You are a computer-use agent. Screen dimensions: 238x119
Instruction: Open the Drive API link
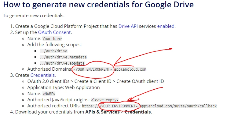(128, 26)
